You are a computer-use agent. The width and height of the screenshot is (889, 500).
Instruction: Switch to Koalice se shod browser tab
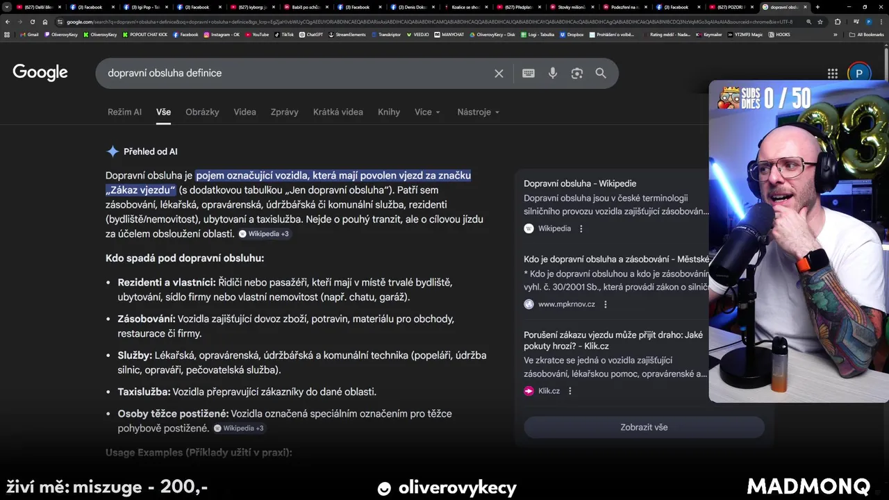click(x=466, y=7)
